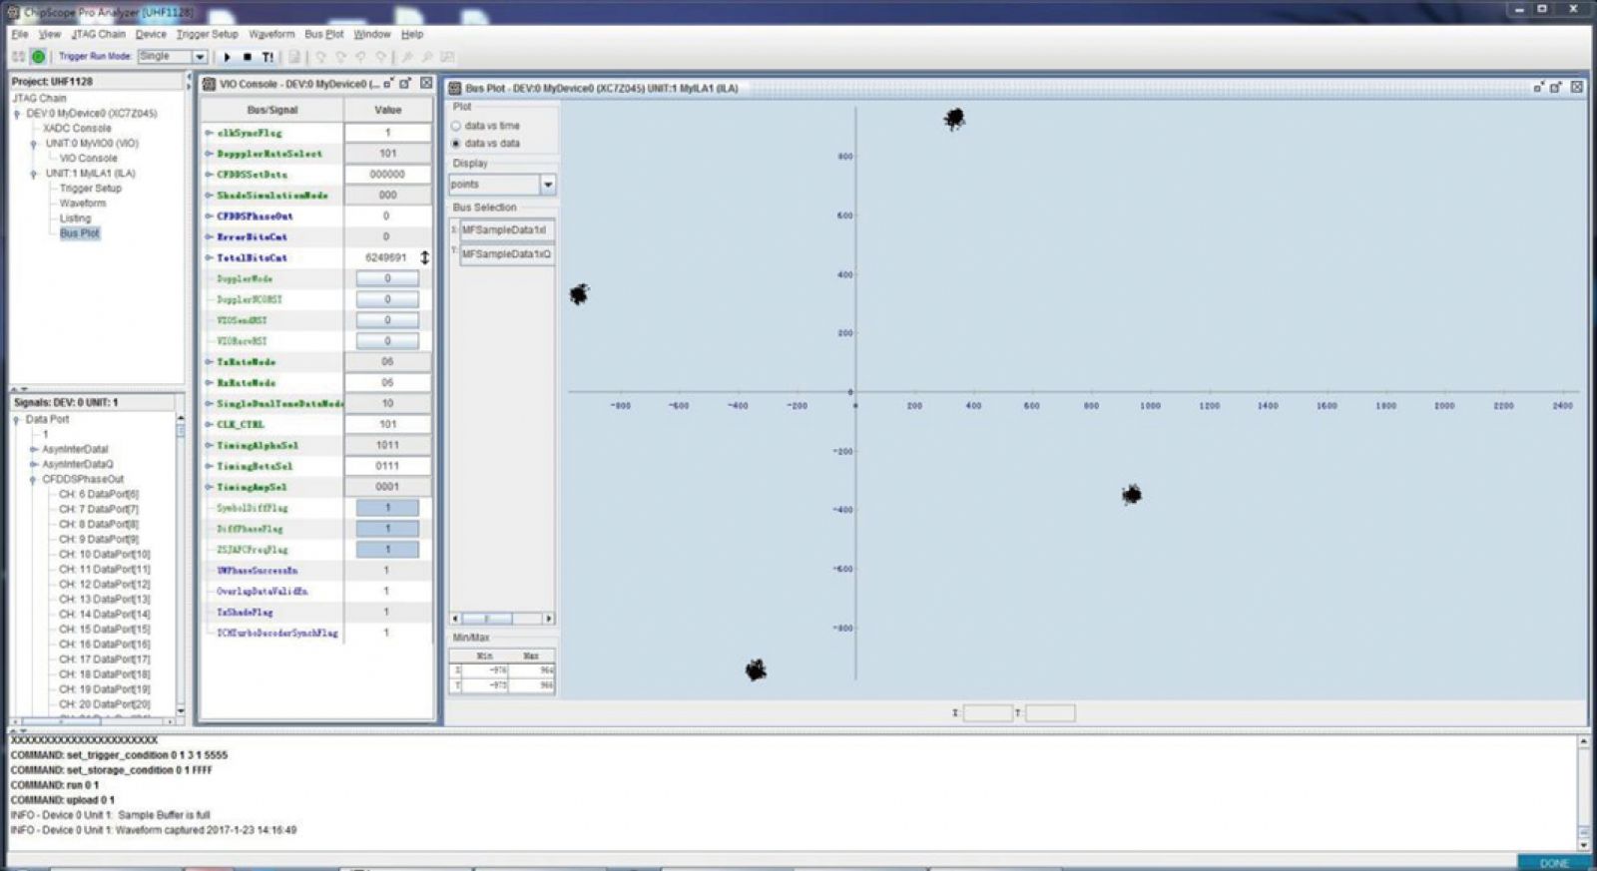Open the View menu
The width and height of the screenshot is (1597, 871).
[49, 34]
